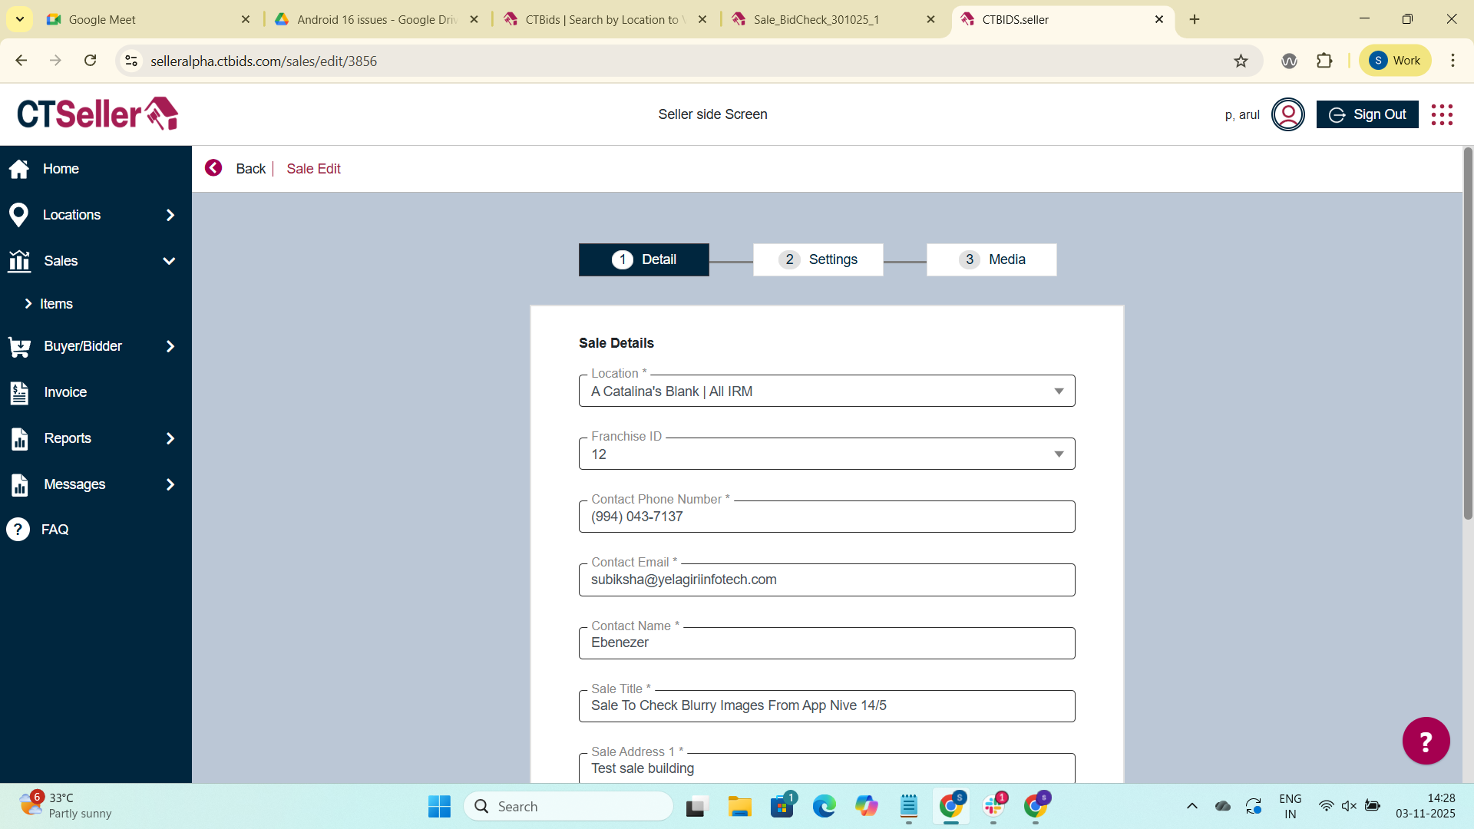The height and width of the screenshot is (829, 1474).
Task: Click the red Back arrow icon
Action: point(213,168)
